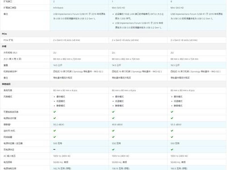Click hot-swappable fan checkmark in first model column

(x=54, y=112)
